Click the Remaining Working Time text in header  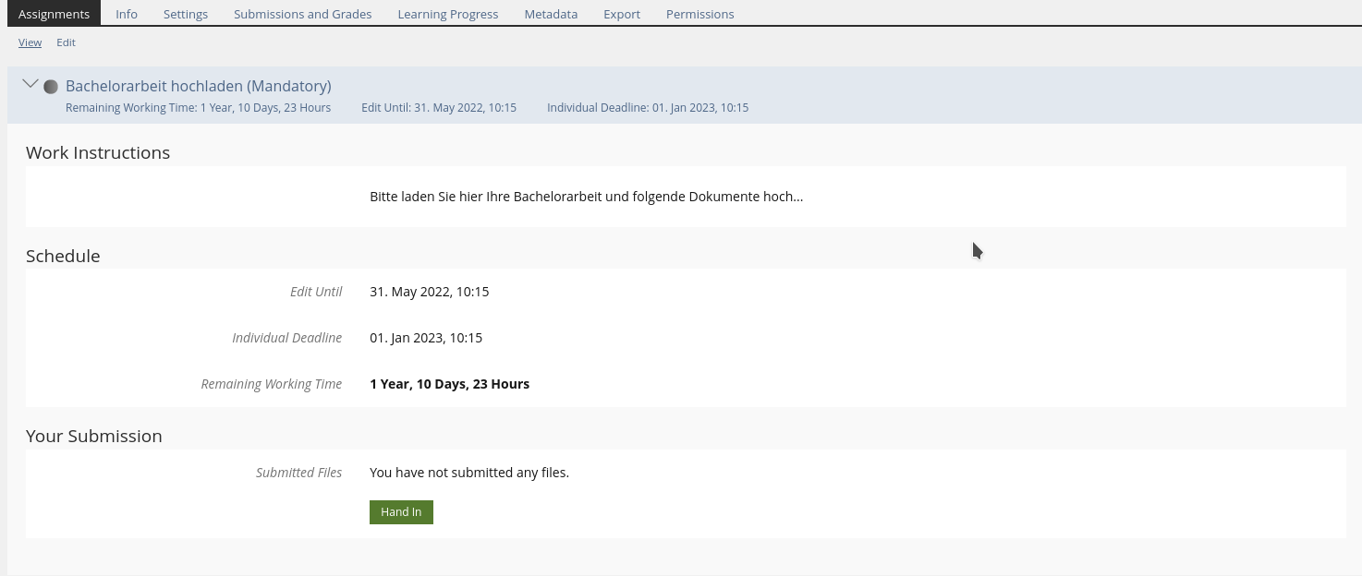[198, 108]
